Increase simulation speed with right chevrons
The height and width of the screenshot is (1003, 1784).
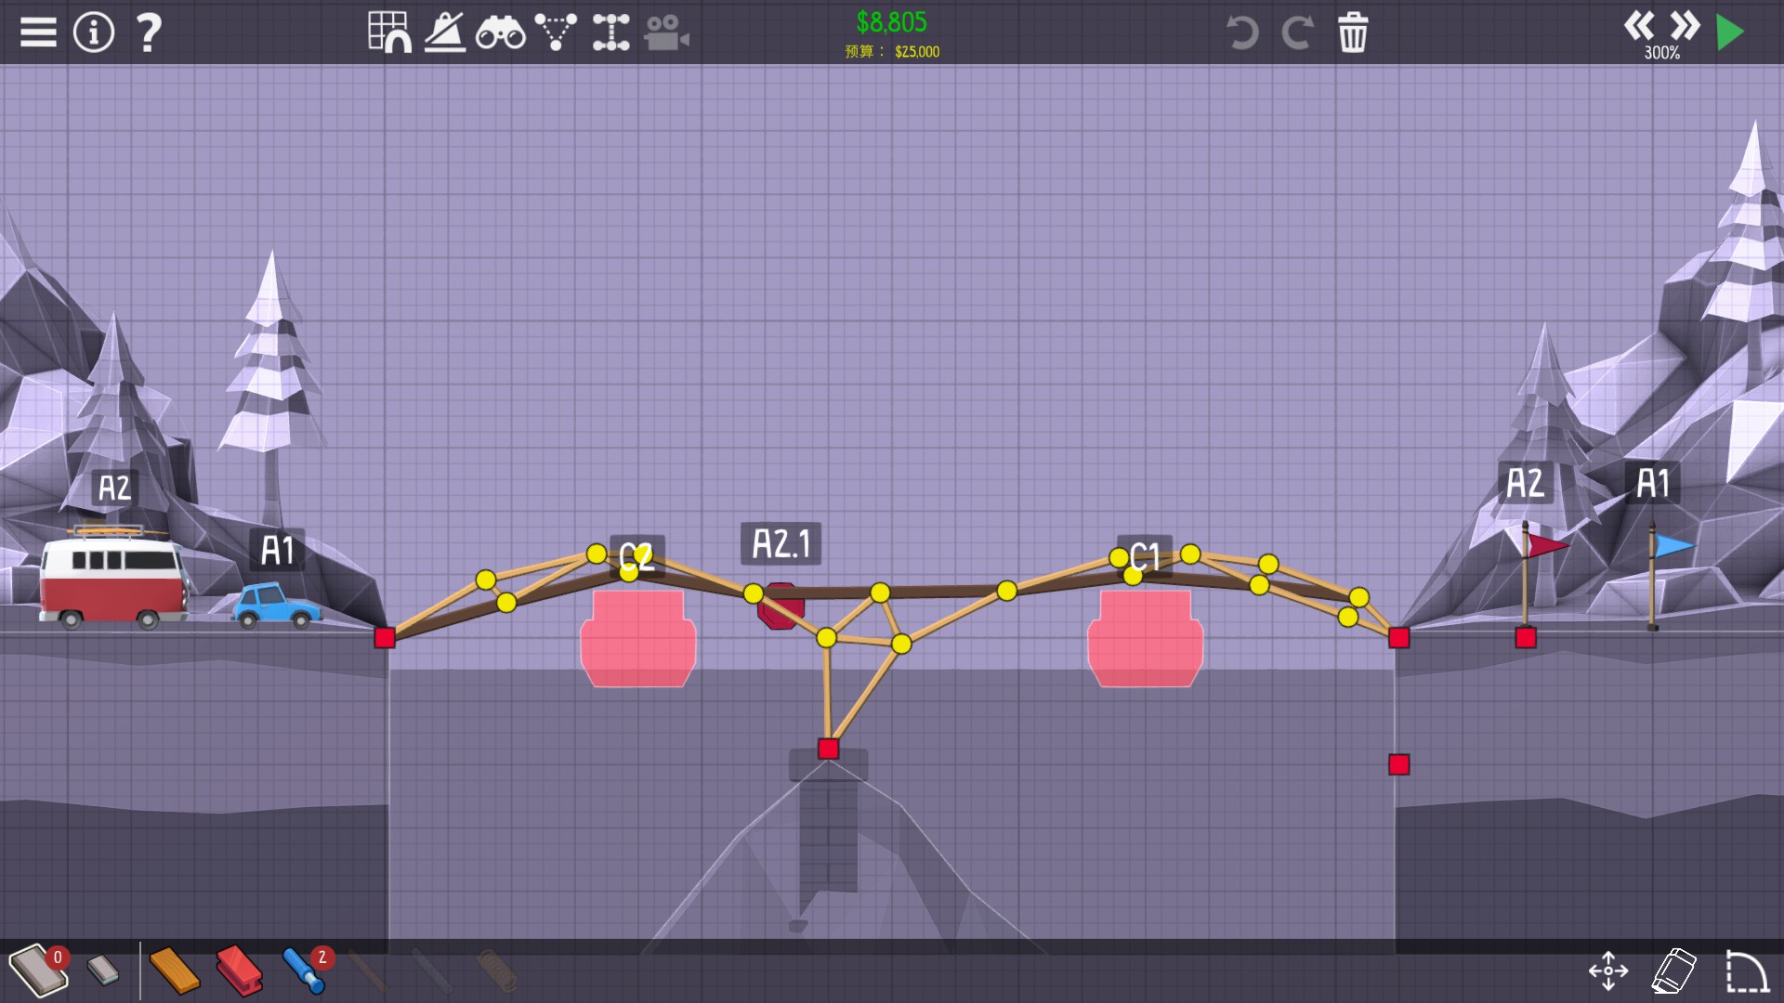pyautogui.click(x=1685, y=25)
